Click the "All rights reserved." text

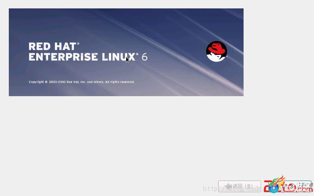click(120, 82)
